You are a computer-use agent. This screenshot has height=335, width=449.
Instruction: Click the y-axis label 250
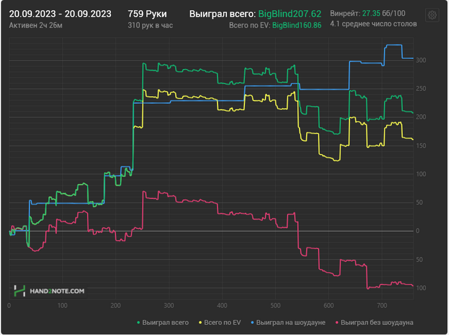pyautogui.click(x=421, y=88)
